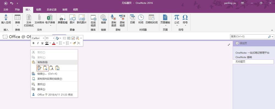Screen dimensions: 275x109
Task: Select the 无标题页 page in the list
Action: pyautogui.click(x=253, y=62)
